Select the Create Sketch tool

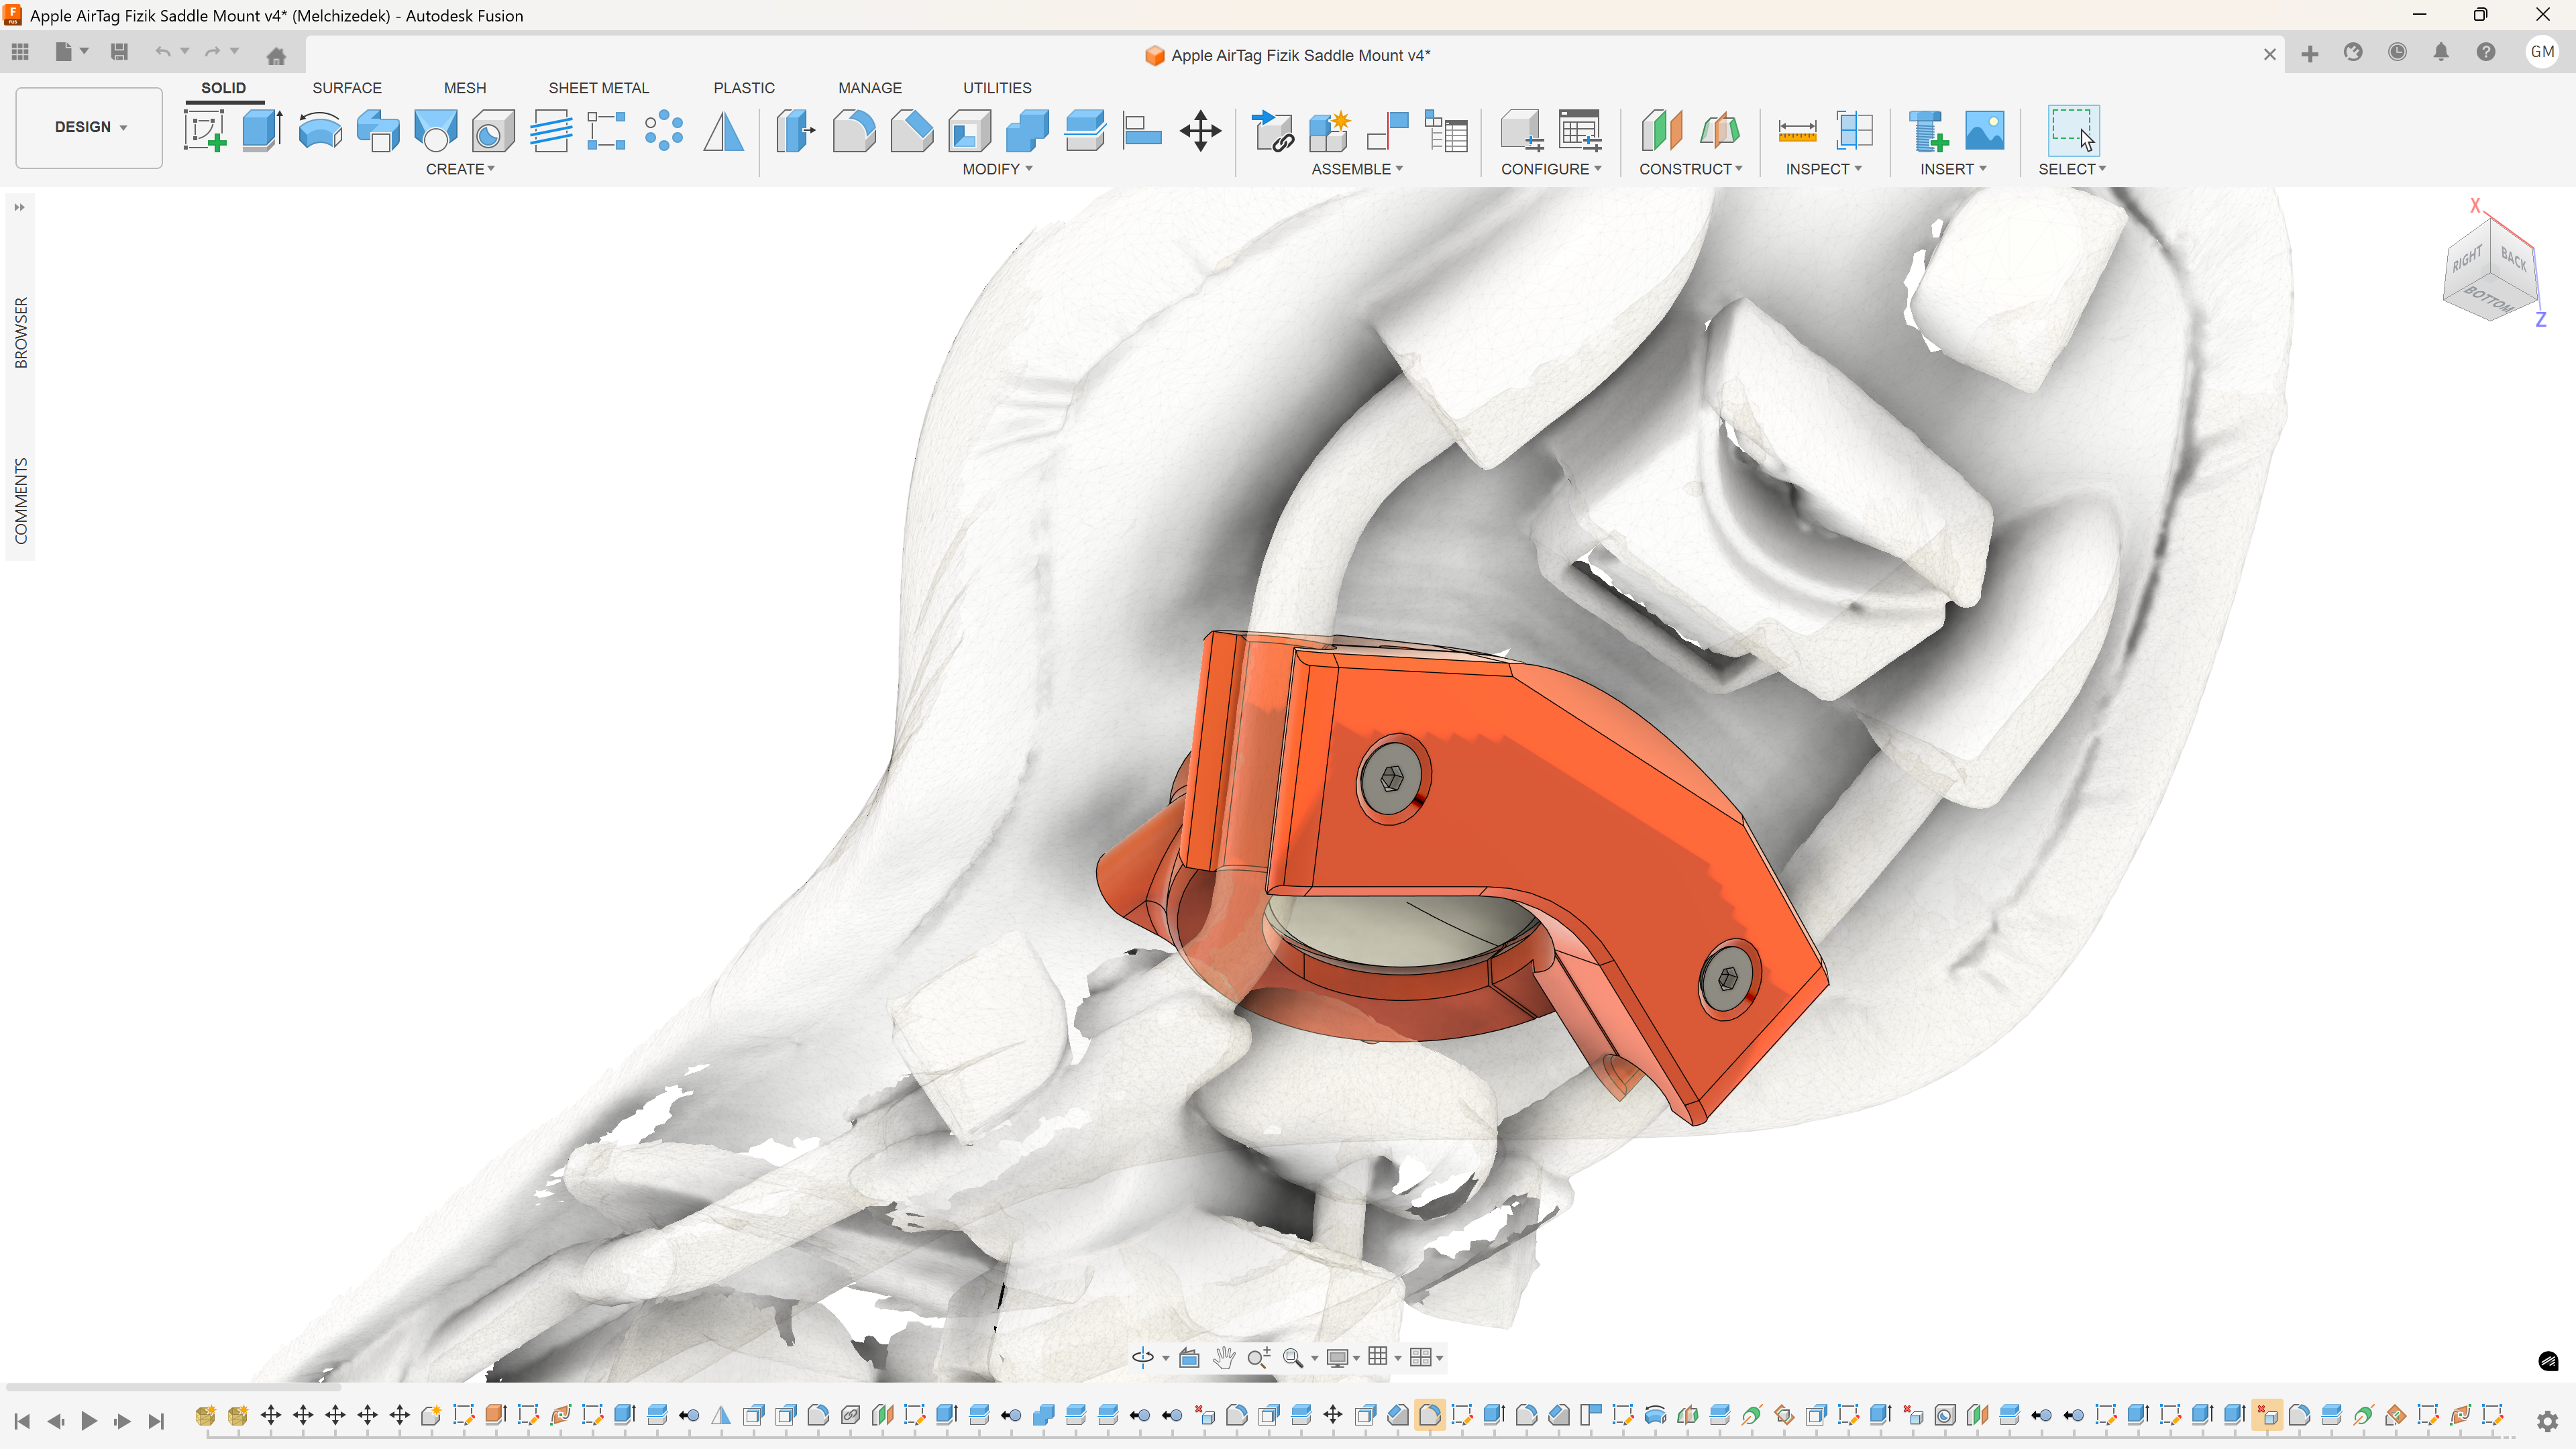tap(205, 131)
